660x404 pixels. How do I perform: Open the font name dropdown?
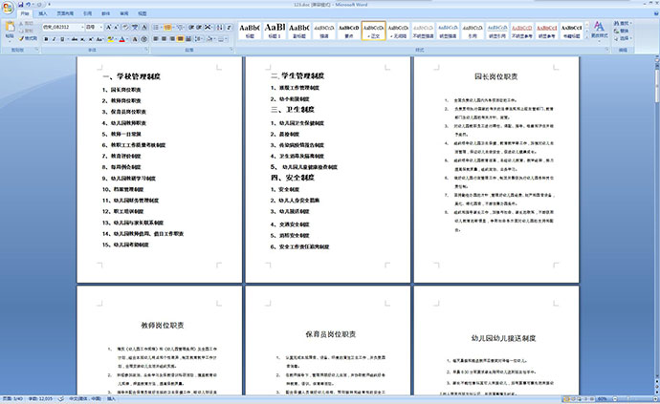point(82,27)
